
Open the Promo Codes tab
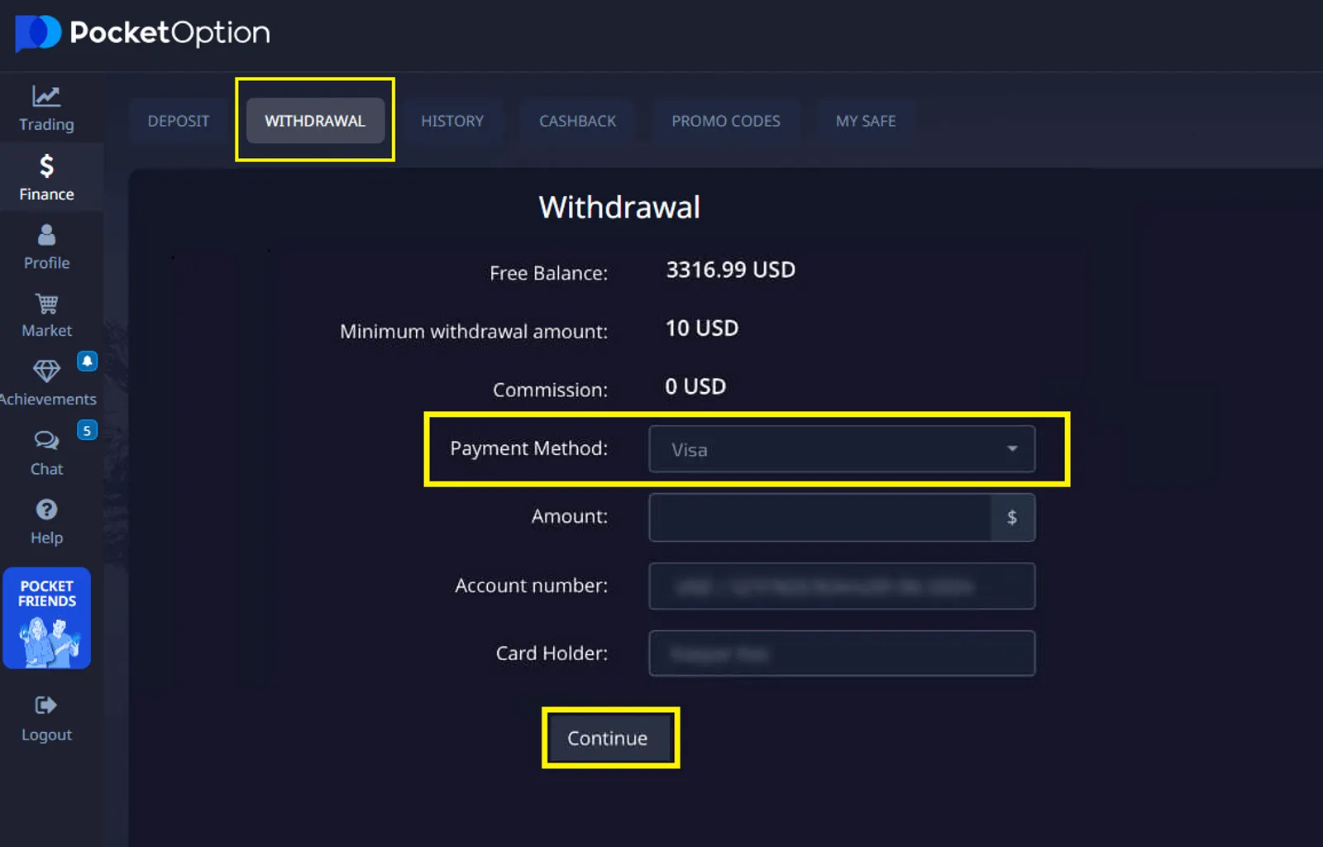click(725, 122)
